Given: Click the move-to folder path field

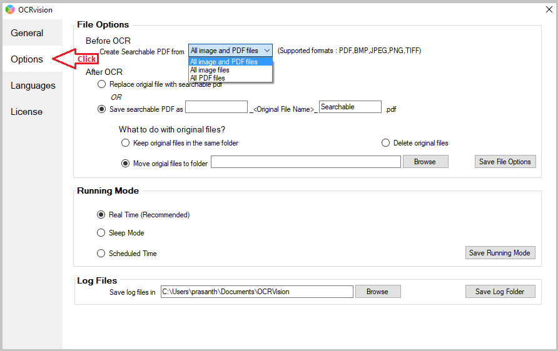Looking at the screenshot, I should 306,162.
